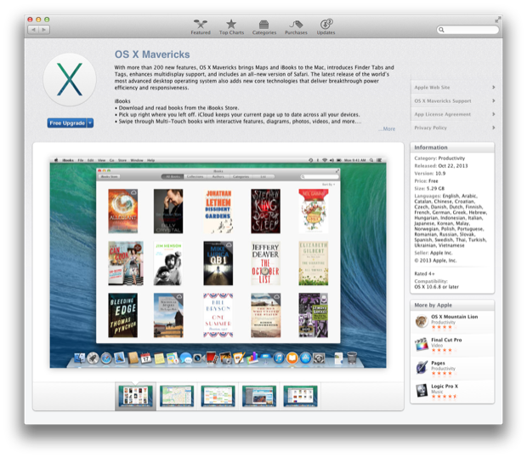
Task: Click the Trash icon in screenshot dock
Action: tap(352, 358)
